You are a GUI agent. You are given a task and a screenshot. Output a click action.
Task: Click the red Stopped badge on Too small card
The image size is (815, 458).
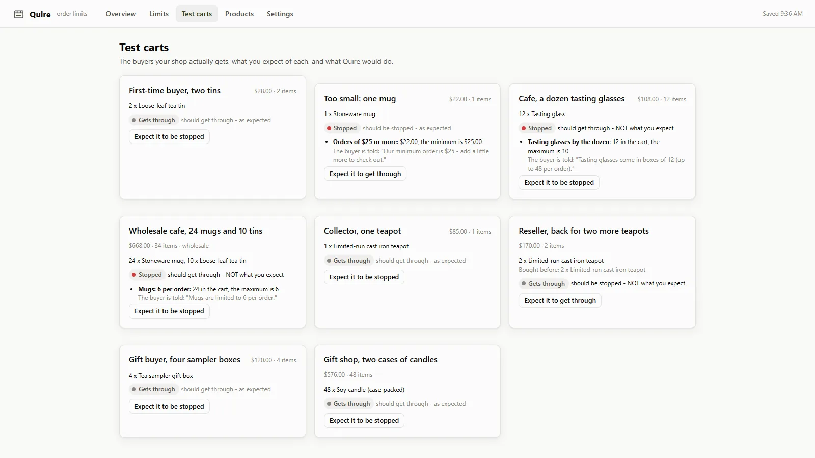(342, 128)
